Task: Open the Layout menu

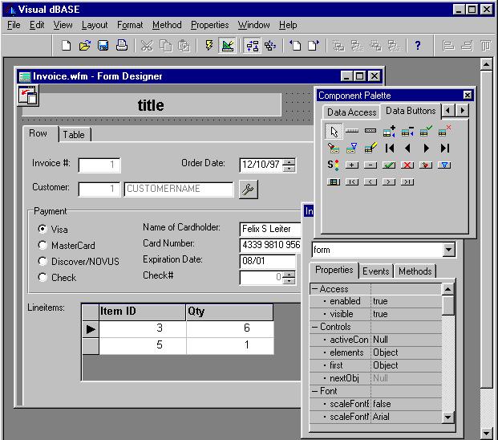Action: point(95,25)
